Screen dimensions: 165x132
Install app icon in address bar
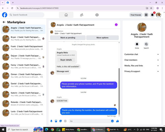tap(147, 8)
